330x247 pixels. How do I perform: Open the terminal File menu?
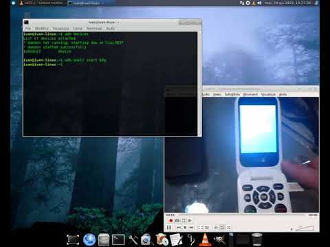coord(28,29)
